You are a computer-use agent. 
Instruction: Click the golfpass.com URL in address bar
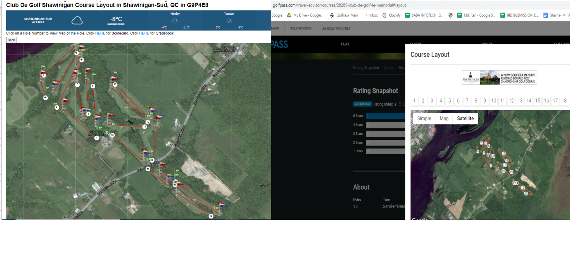339,5
